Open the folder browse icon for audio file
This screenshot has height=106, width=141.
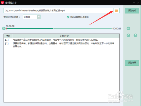116,11
